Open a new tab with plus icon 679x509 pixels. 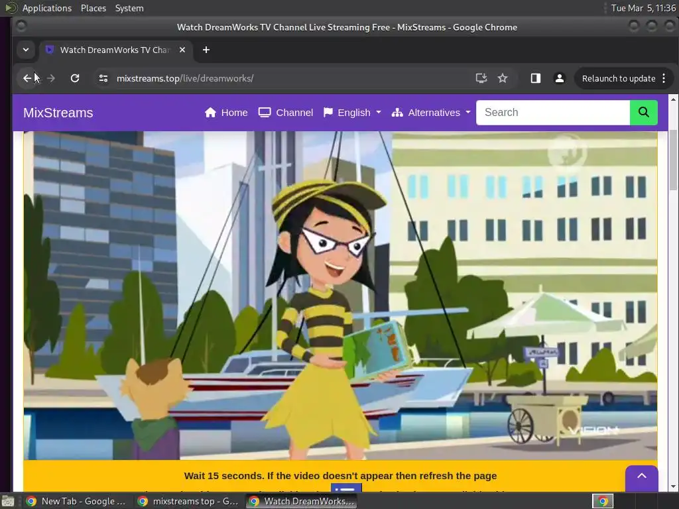pos(206,50)
